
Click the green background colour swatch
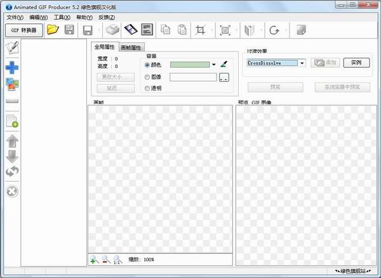click(190, 65)
